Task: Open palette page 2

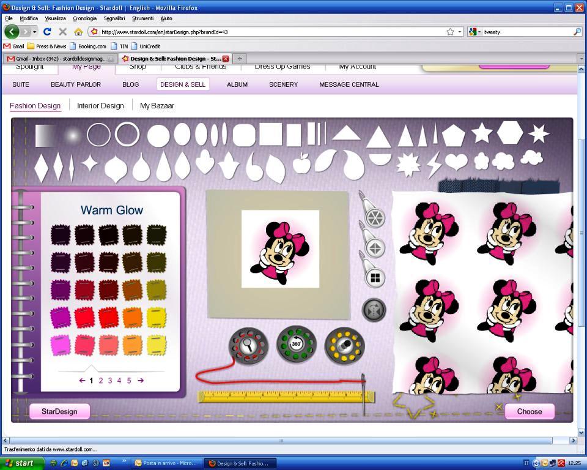Action: pyautogui.click(x=101, y=381)
